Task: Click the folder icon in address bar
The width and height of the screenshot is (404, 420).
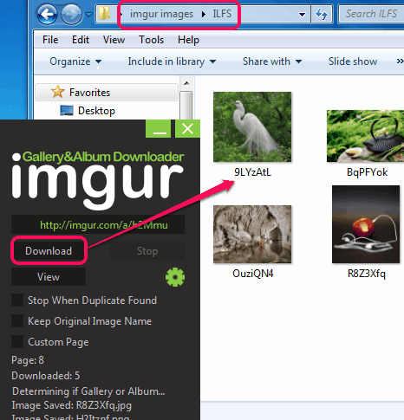Action: click(x=104, y=13)
